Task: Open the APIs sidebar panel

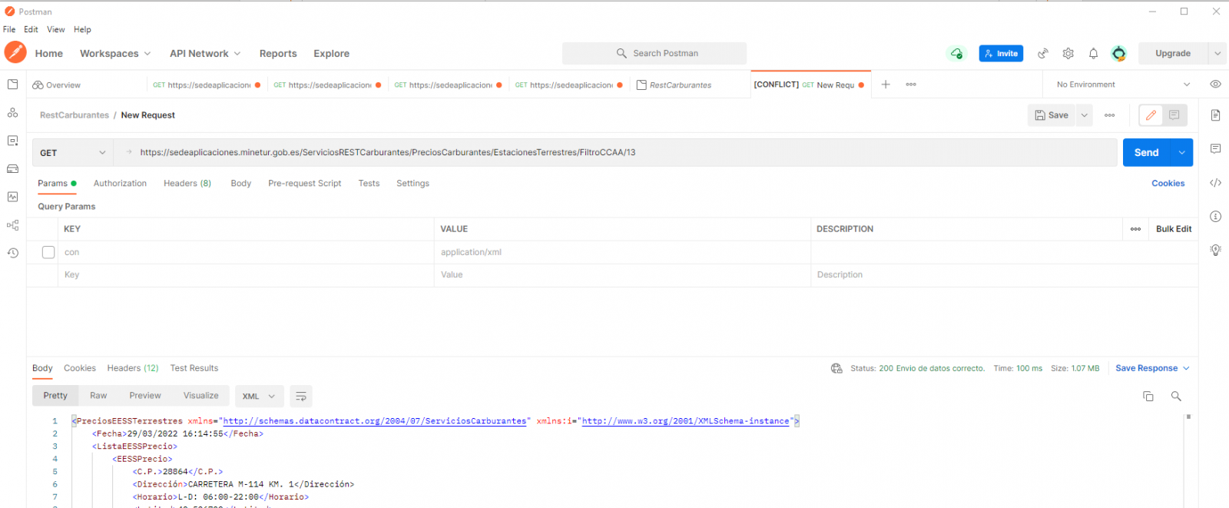Action: point(12,113)
